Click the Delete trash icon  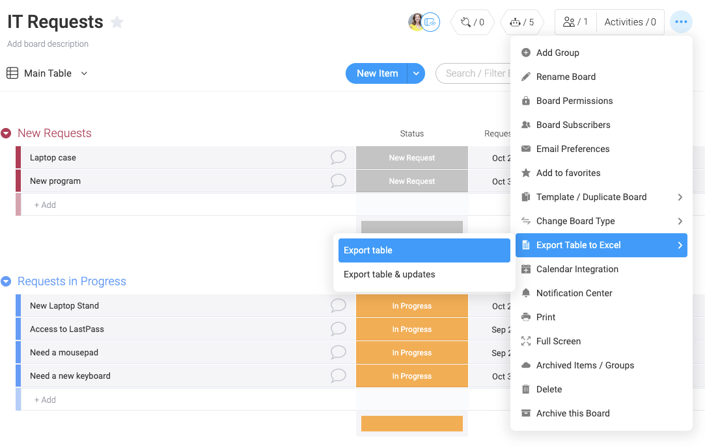point(525,389)
